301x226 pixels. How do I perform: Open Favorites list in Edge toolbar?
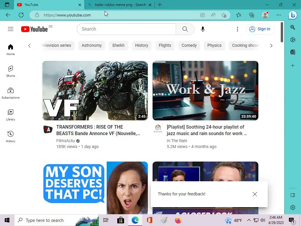pos(239,15)
